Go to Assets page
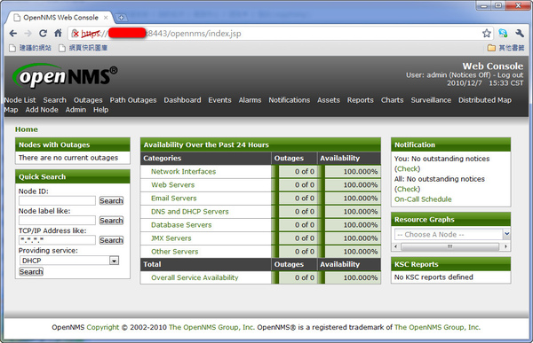The width and height of the screenshot is (533, 343). tap(329, 100)
